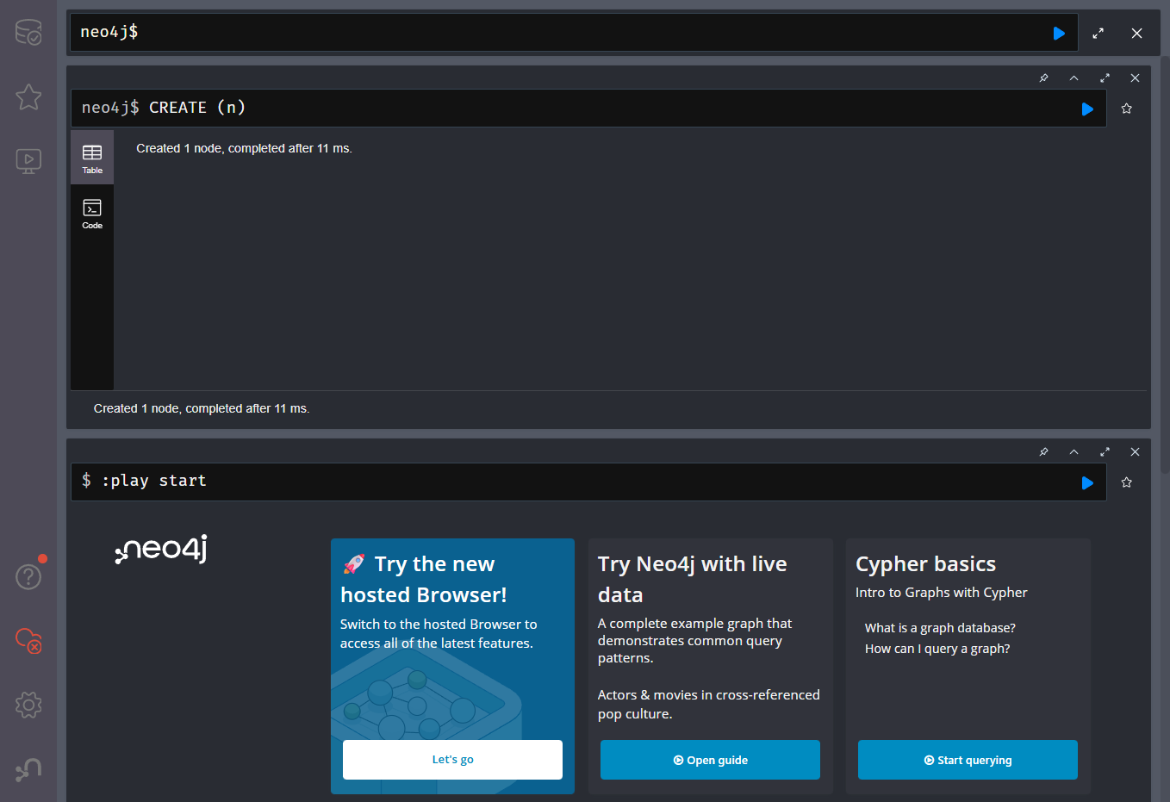Open the database information sidebar icon
1170x802 pixels.
tap(28, 32)
